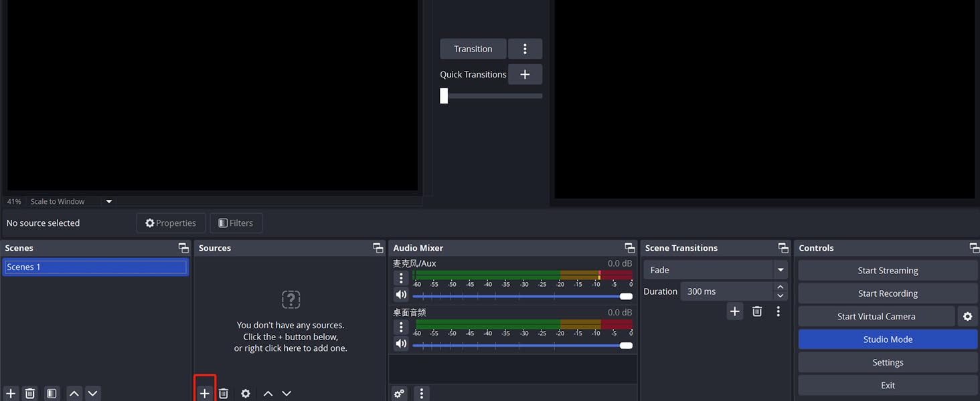Add a new scene in Scenes panel
This screenshot has width=980, height=401.
(x=11, y=394)
